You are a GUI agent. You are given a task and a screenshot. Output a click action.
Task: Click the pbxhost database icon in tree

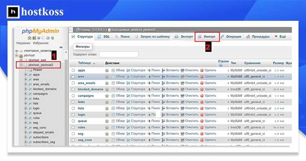[21, 56]
